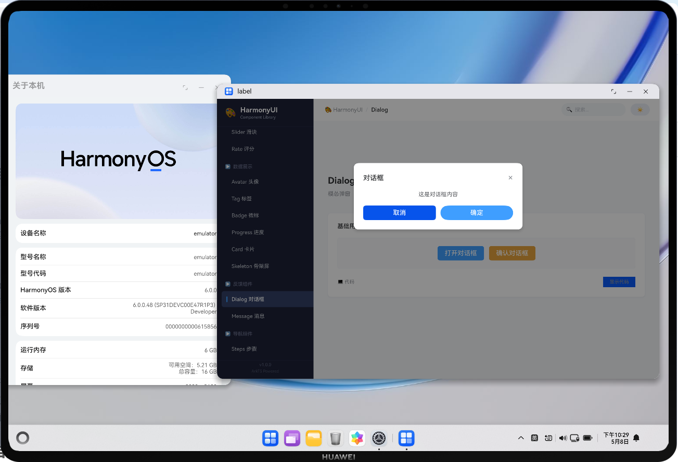The image size is (678, 462).
Task: Click the HarmonyOS banner image in 关于本机
Action: tap(117, 161)
